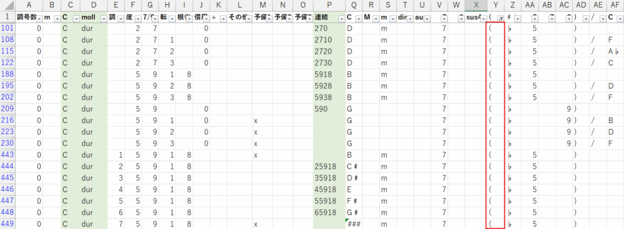
Task: Select row header 1
Action: 8,18
